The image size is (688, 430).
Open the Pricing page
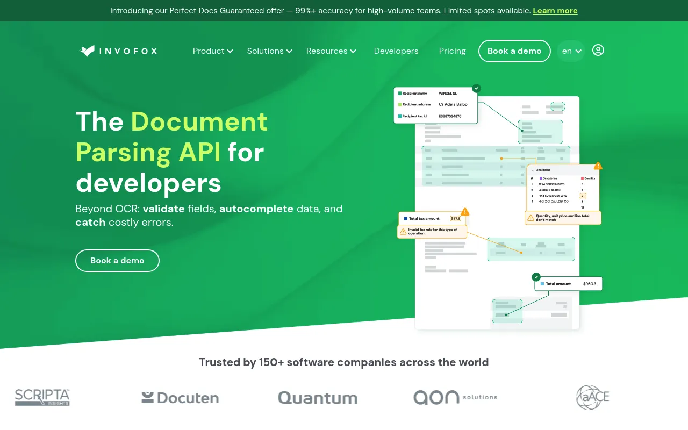[x=453, y=51]
